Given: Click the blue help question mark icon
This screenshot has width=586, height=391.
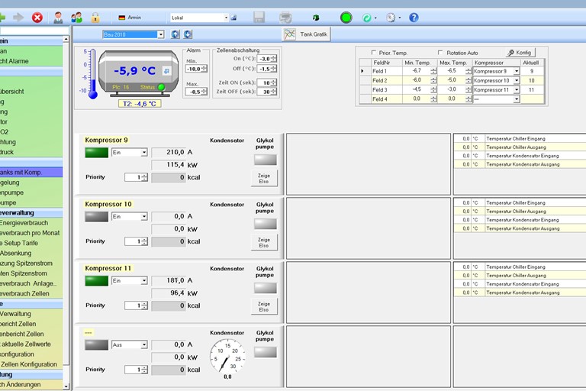Looking at the screenshot, I should coord(414,17).
